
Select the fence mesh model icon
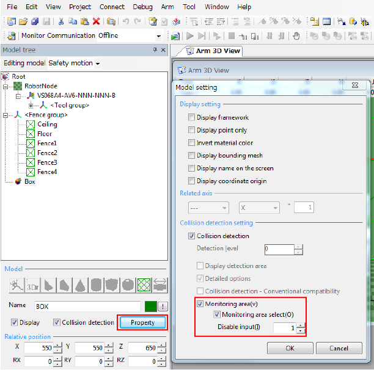[x=144, y=285]
